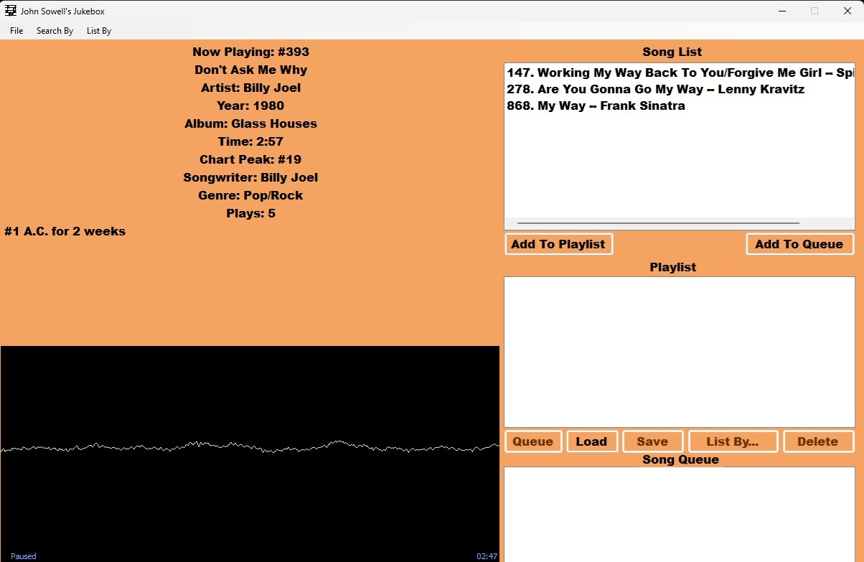Click the Jukebox app icon in title bar

pyautogui.click(x=11, y=11)
